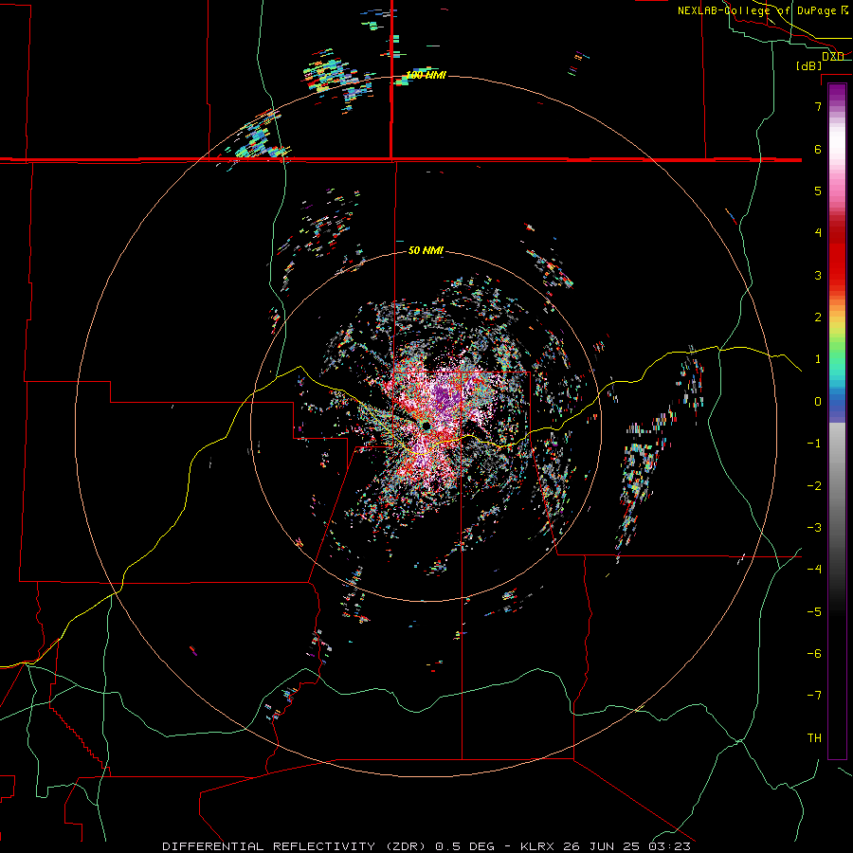Screen dimensions: 853x853
Task: Click the 7 value on the color scale
Action: coord(818,106)
